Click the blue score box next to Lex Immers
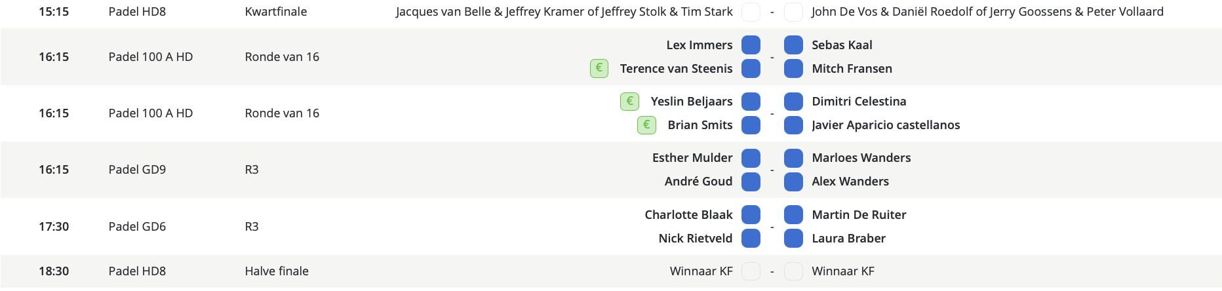The height and width of the screenshot is (291, 1222). point(751,45)
